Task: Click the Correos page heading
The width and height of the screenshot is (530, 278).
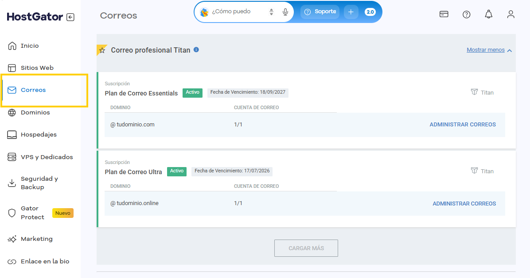Action: (x=119, y=15)
